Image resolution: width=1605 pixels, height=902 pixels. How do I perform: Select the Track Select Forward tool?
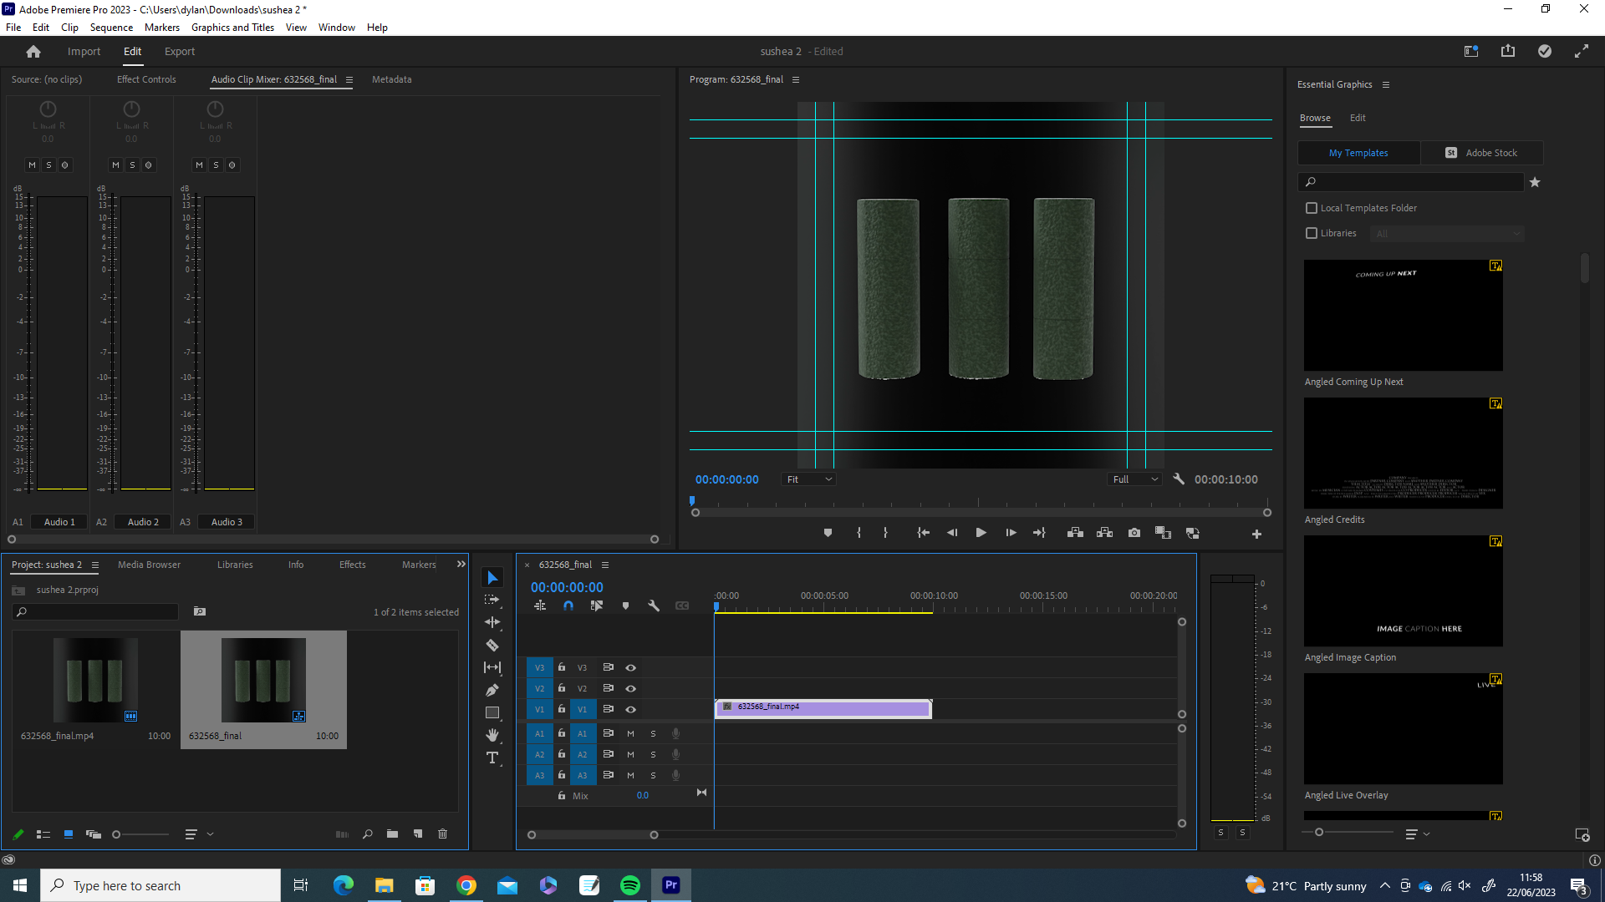492,599
